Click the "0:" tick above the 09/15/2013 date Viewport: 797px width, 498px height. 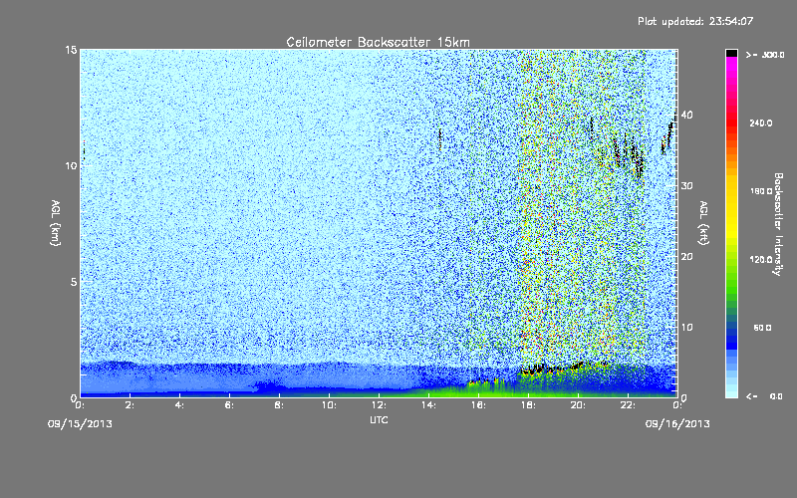click(x=81, y=405)
